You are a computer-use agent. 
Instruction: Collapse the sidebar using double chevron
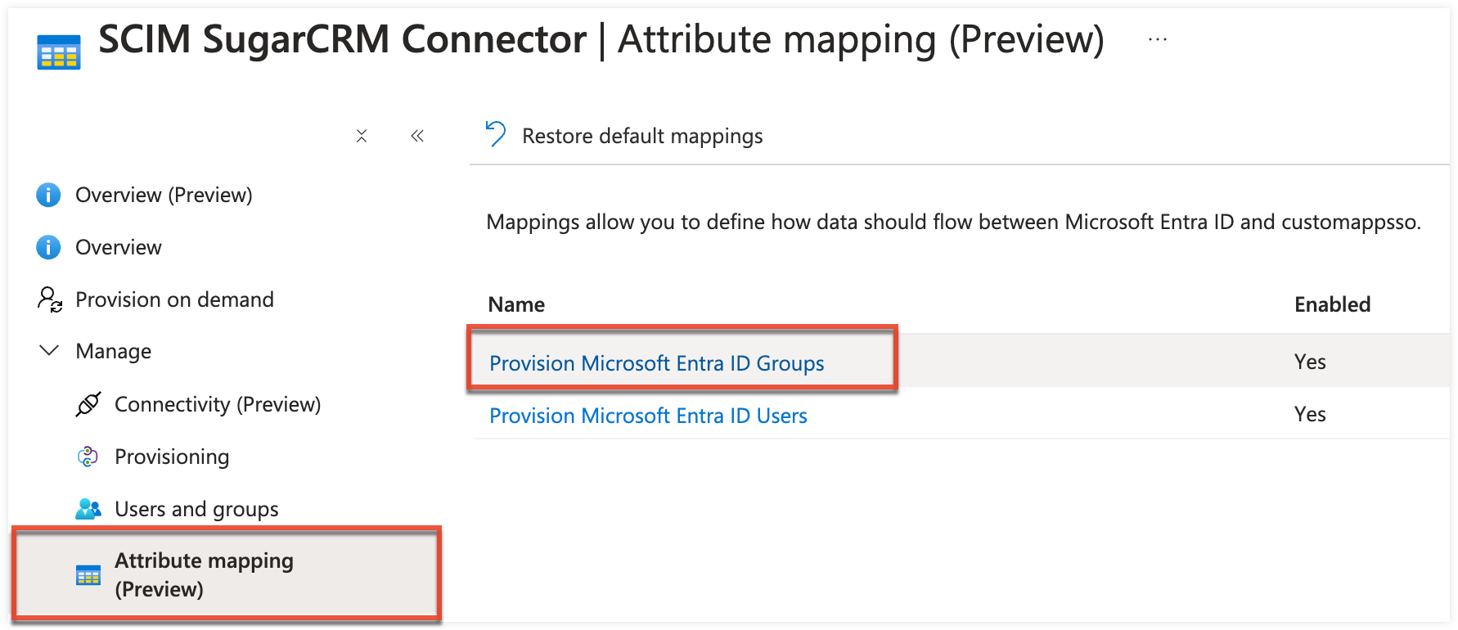click(417, 136)
